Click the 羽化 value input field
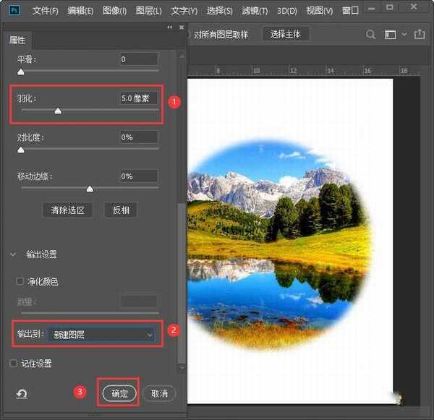 139,98
